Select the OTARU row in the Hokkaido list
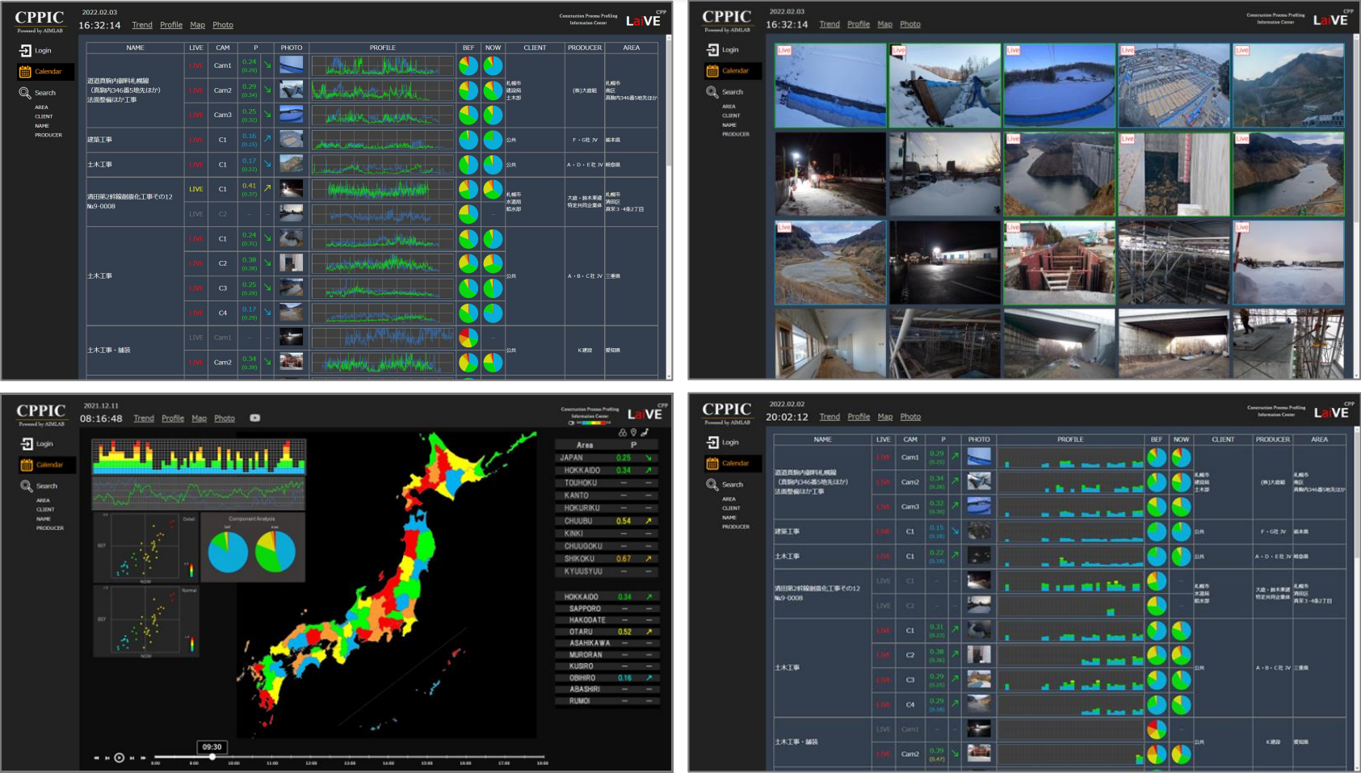The image size is (1361, 773). point(606,632)
